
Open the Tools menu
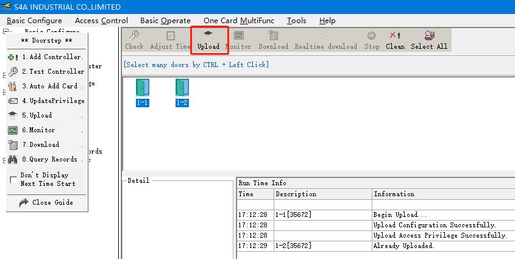coord(296,21)
